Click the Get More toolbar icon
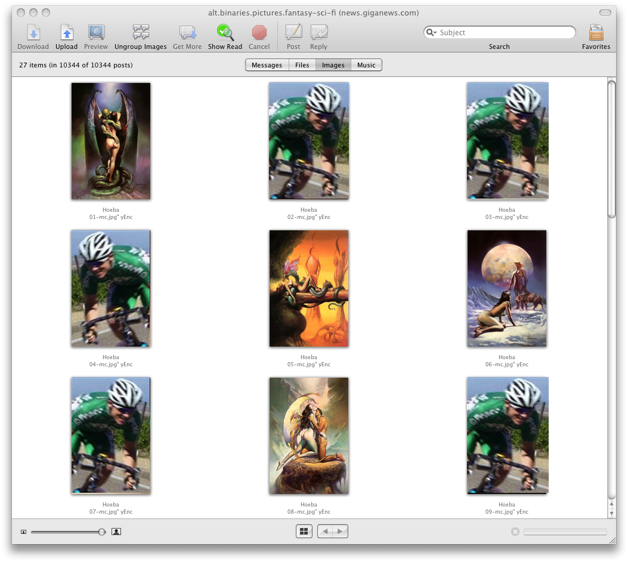 (x=187, y=32)
